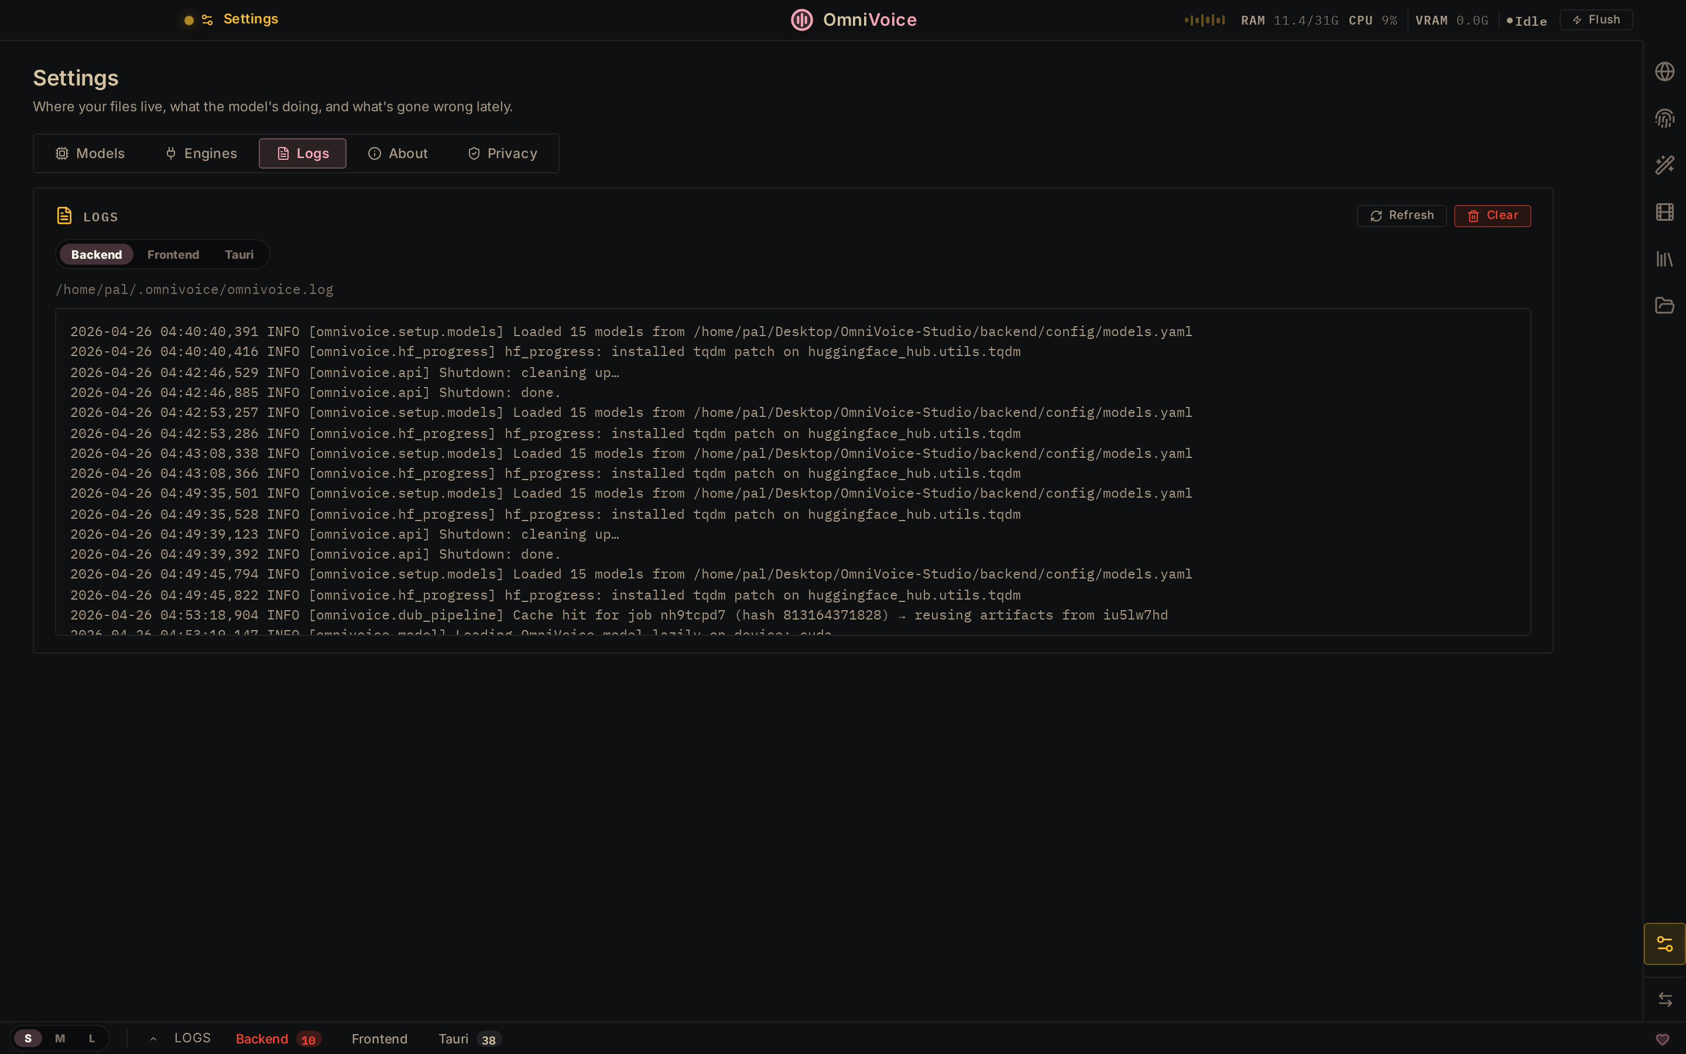Switch to the Models tab
Image resolution: width=1686 pixels, height=1054 pixels.
(90, 153)
